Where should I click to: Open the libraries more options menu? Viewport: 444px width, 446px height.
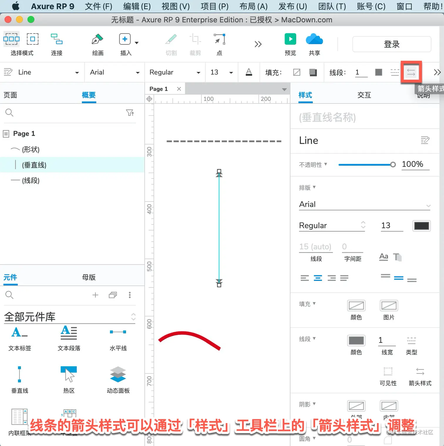pyautogui.click(x=130, y=295)
